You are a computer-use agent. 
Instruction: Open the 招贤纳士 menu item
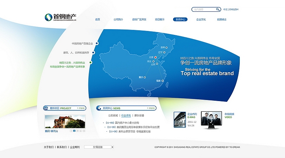[222, 20]
